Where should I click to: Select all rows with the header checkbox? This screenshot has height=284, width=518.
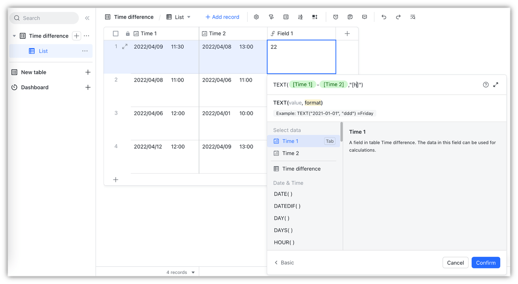[x=116, y=33]
